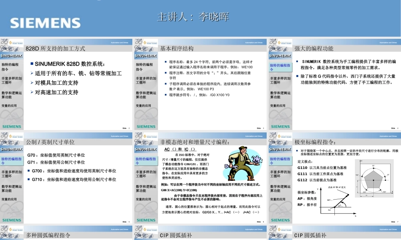Open the highlighted 独特的编程指令 sidebar entry
The image size is (401, 240).
279,67
